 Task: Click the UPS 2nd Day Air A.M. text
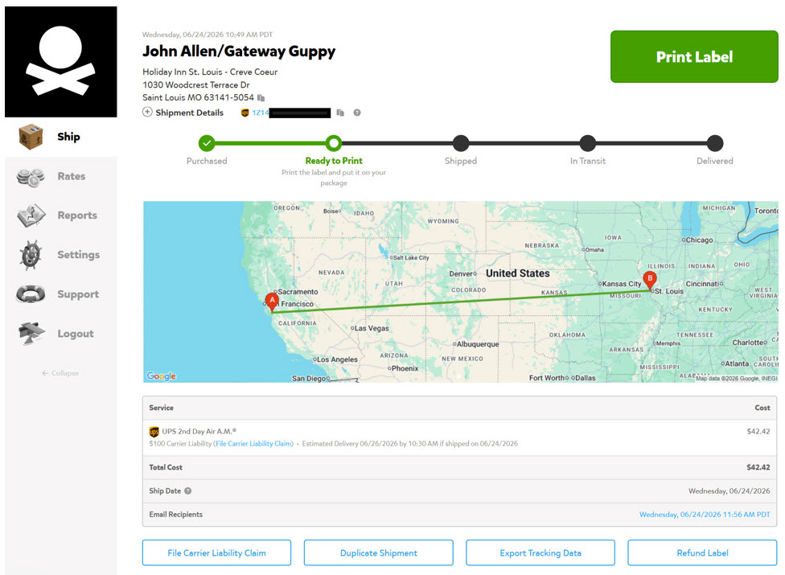point(199,431)
